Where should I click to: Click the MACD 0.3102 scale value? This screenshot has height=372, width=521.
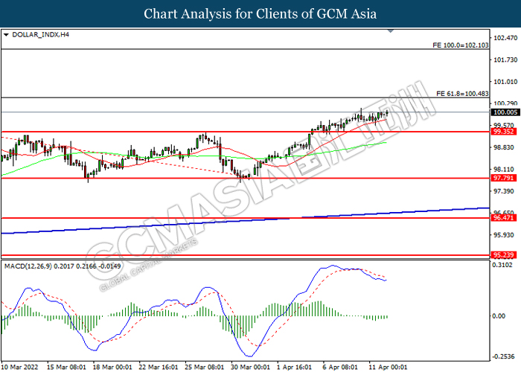(502, 265)
